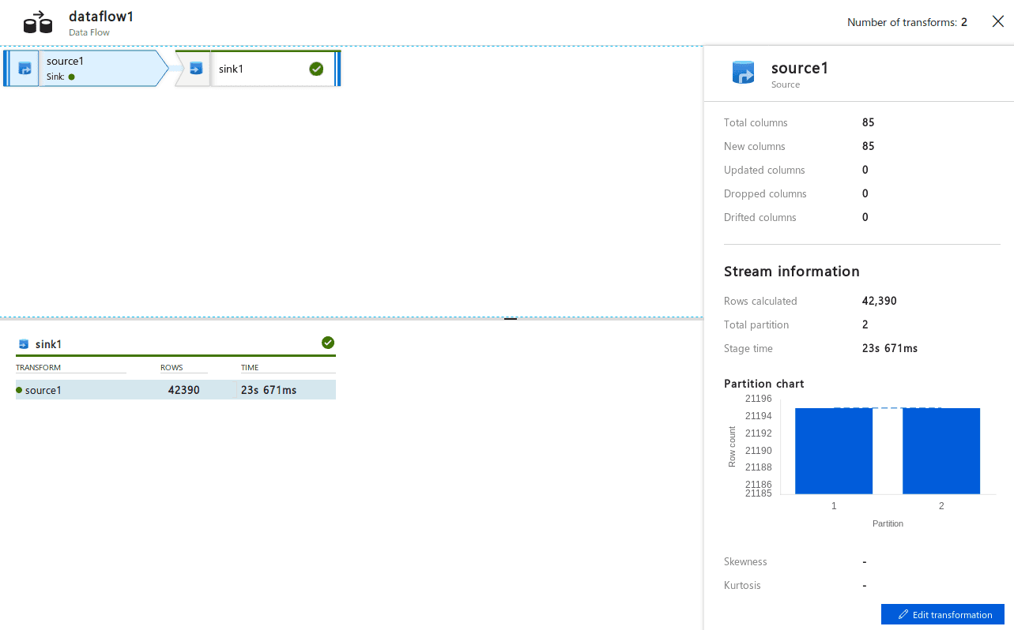Click the green Sink status dot on source1
The width and height of the screenshot is (1014, 630).
click(71, 77)
